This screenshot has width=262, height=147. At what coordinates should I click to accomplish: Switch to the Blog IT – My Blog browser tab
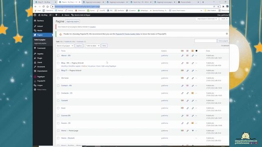tap(44, 2)
